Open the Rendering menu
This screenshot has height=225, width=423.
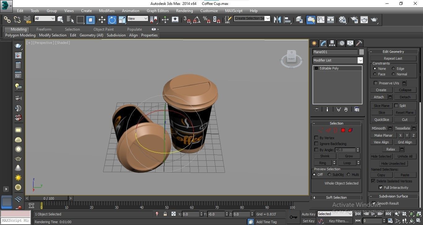184,11
